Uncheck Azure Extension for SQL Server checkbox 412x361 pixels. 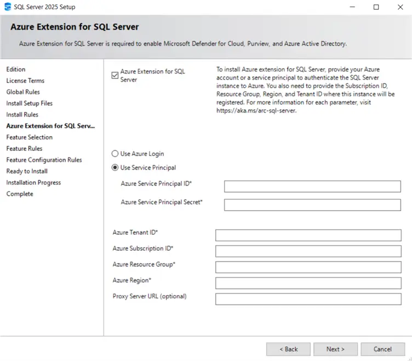(115, 75)
